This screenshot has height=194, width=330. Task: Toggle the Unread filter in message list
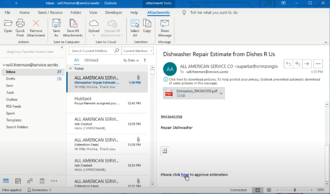coord(91,60)
